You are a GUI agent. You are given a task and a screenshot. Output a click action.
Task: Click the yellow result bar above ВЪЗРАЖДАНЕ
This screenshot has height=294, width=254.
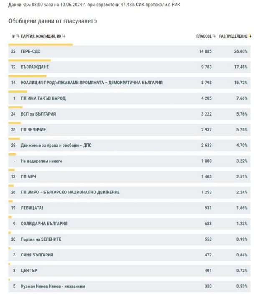29,60
